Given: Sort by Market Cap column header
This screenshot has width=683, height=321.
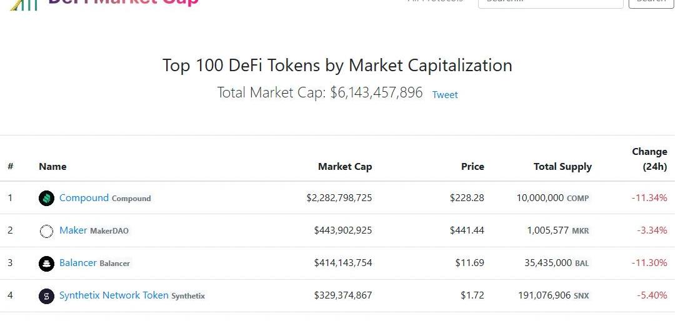Looking at the screenshot, I should (345, 167).
